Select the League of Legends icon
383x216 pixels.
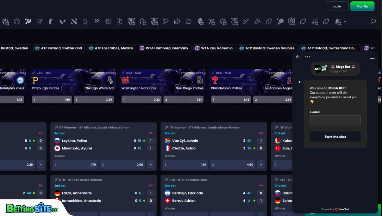120,22
